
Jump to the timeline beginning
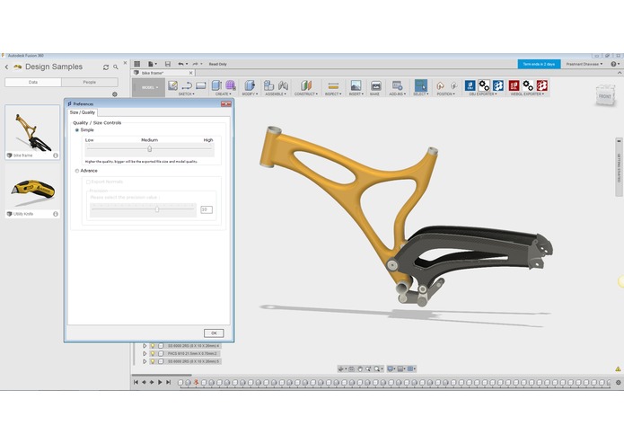coord(136,382)
